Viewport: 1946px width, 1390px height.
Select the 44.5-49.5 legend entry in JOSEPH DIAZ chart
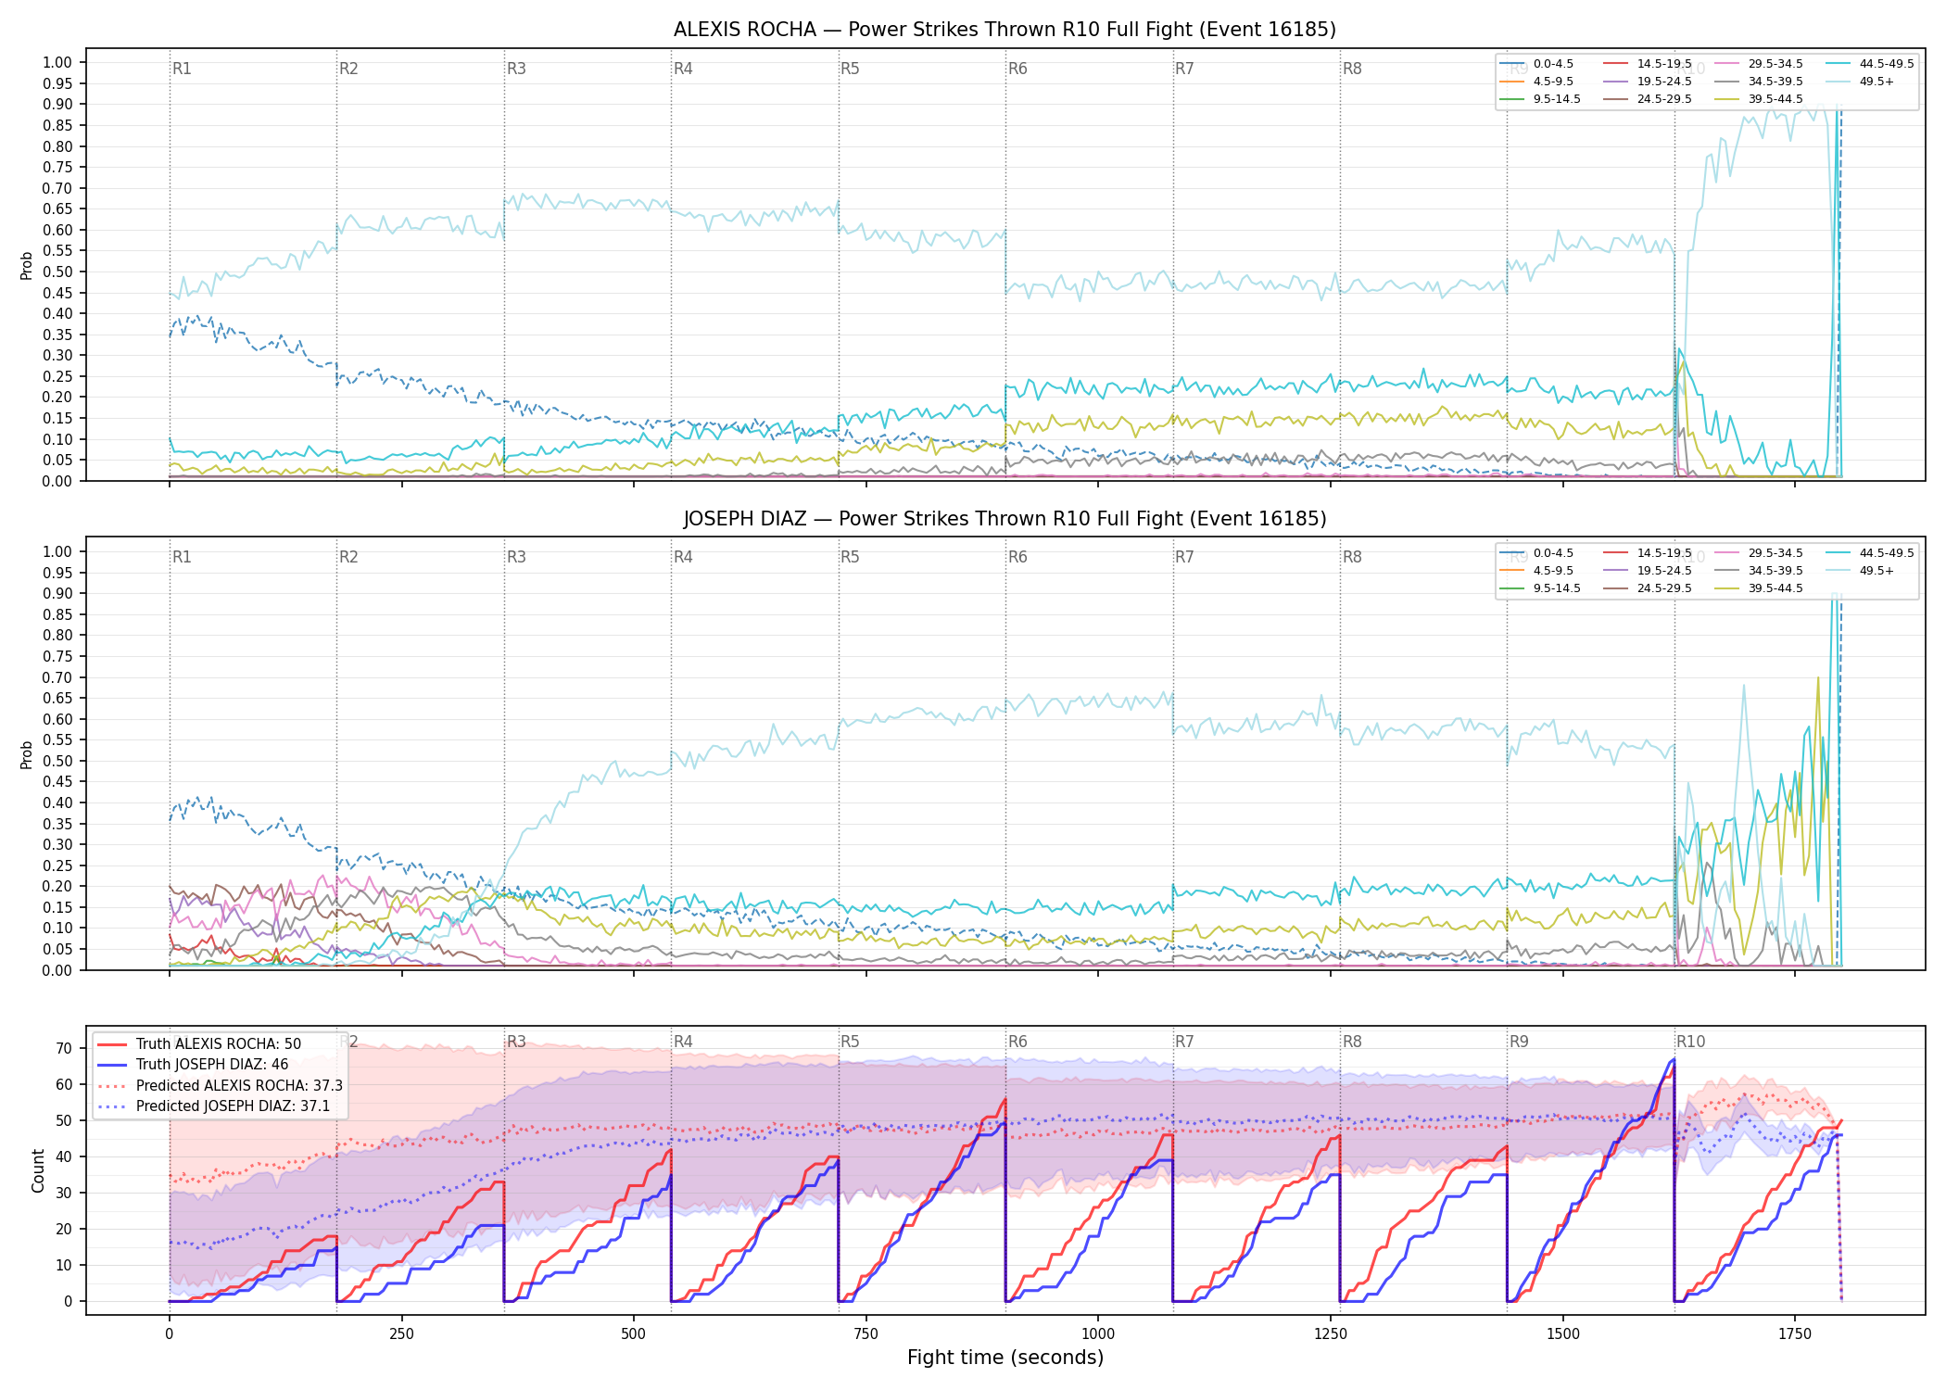click(x=1870, y=553)
